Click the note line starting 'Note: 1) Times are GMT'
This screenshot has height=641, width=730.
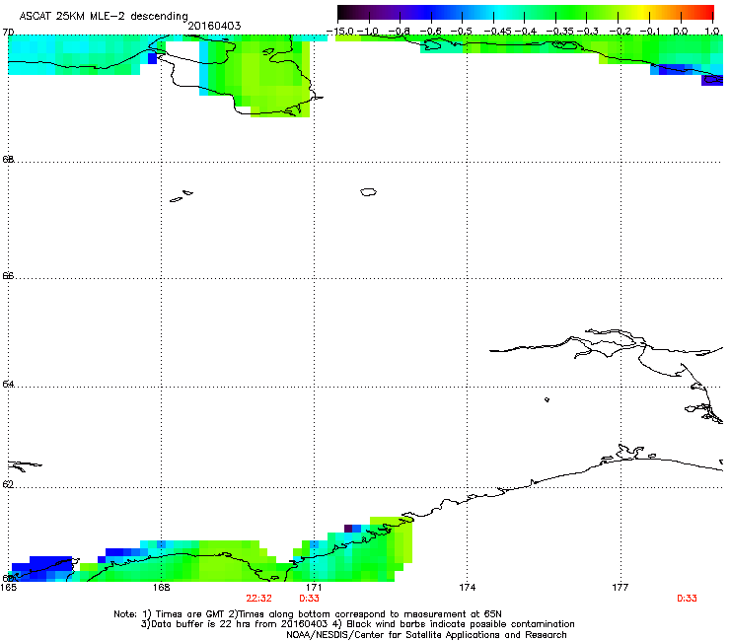click(x=308, y=614)
